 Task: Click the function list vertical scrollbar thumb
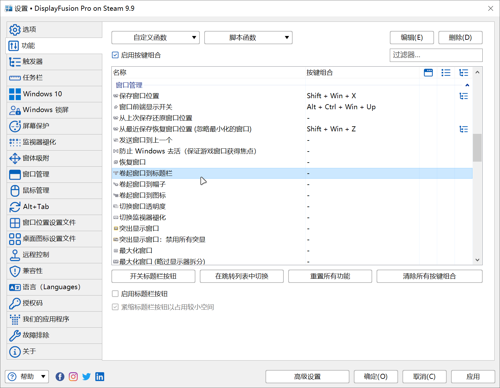tap(477, 147)
